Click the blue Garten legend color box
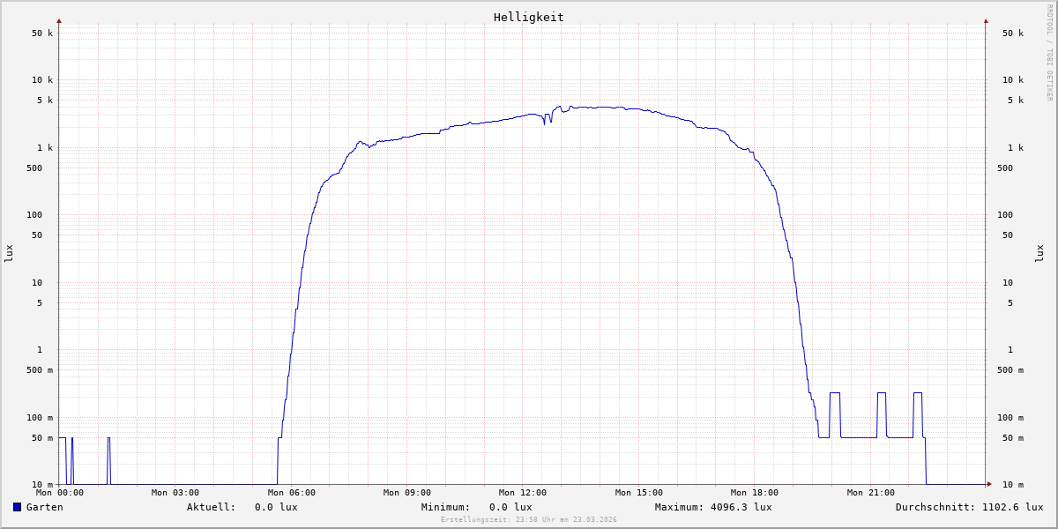The image size is (1058, 529). click(17, 507)
